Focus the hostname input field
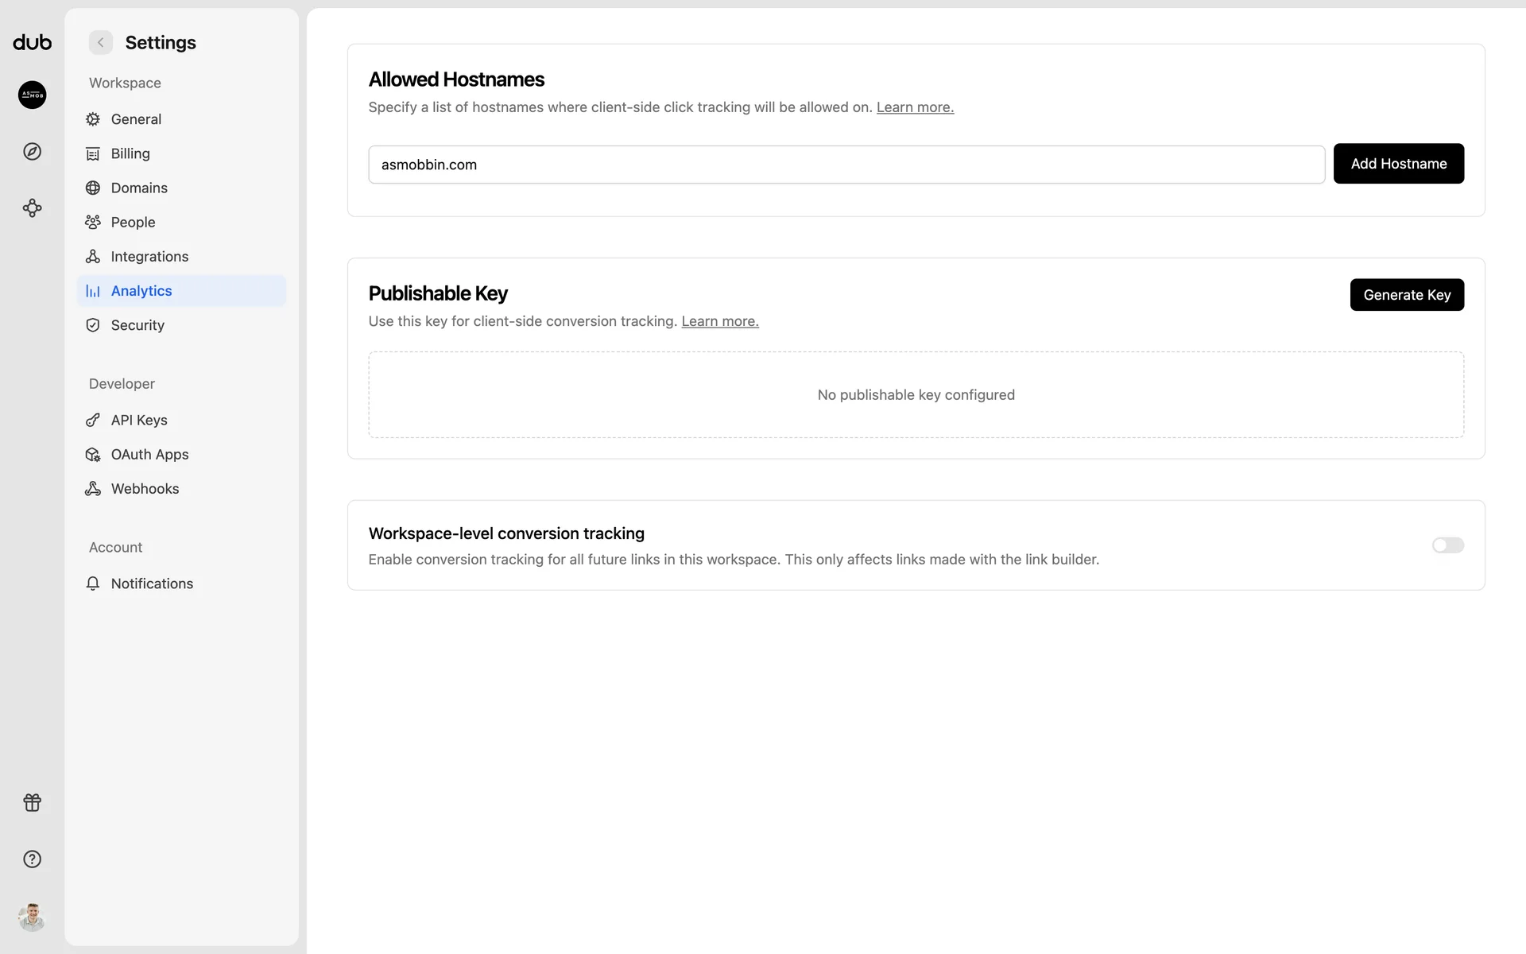Image resolution: width=1526 pixels, height=954 pixels. 846,165
